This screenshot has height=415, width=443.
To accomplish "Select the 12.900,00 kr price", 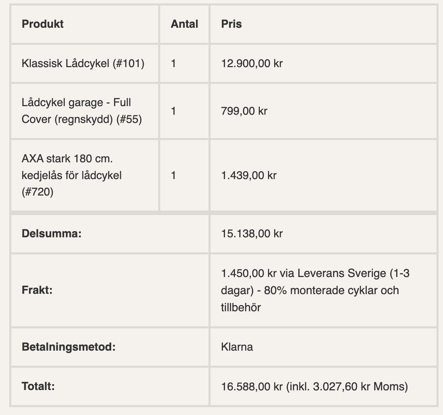I will (252, 63).
